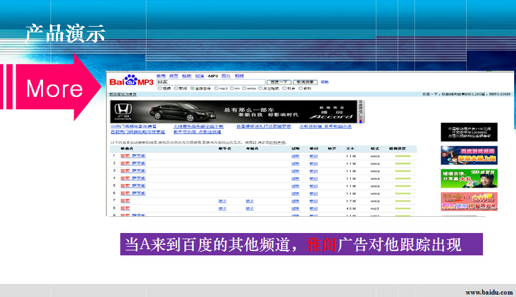Select the 全部音乐 radio button
Viewport: 516px width, 297px height.
(192, 88)
